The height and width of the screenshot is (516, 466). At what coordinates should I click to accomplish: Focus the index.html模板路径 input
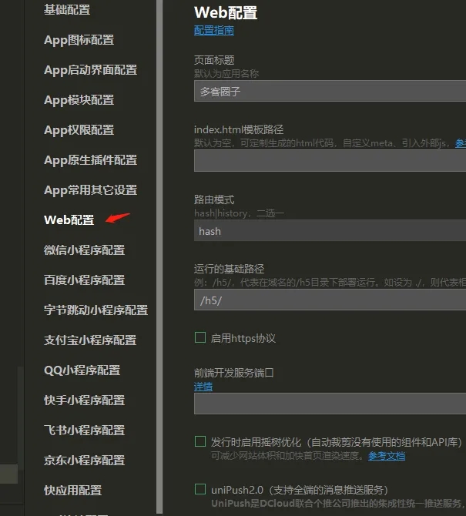330,161
